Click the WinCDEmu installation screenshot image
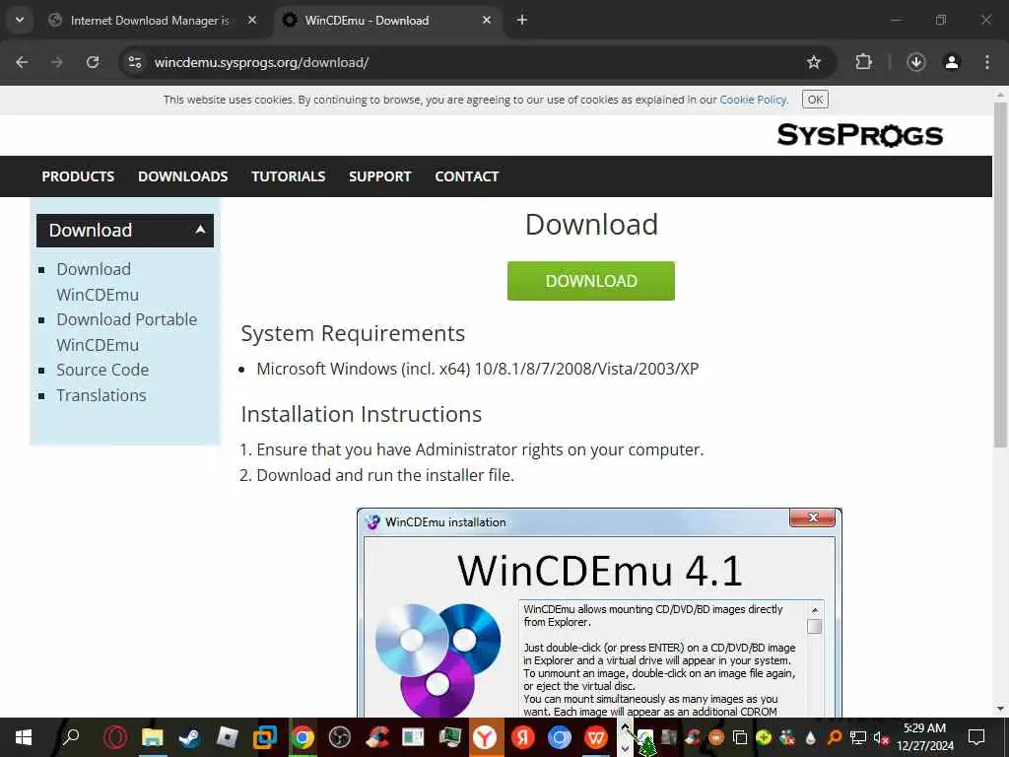Image resolution: width=1009 pixels, height=757 pixels. pyautogui.click(x=599, y=613)
